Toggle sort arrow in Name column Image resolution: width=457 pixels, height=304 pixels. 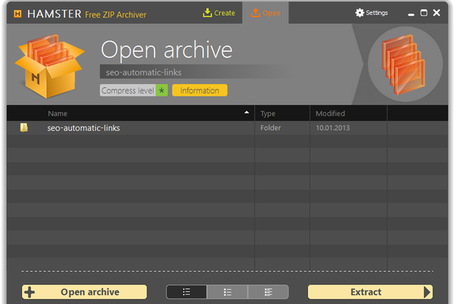247,112
